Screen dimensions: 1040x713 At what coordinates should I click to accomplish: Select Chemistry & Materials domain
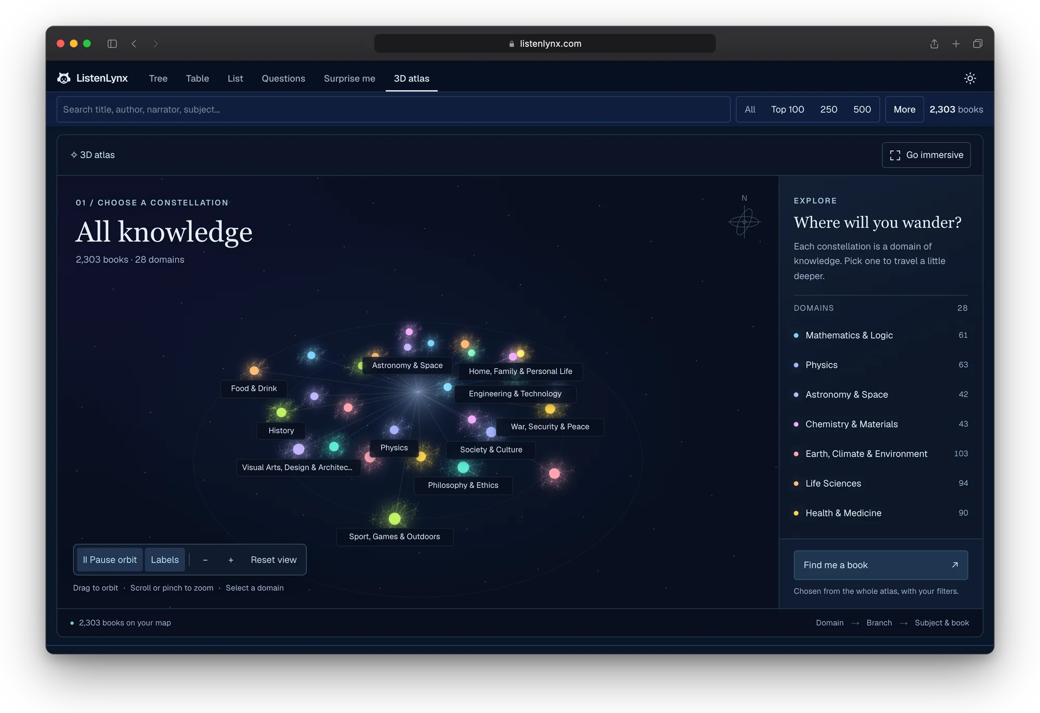click(x=880, y=424)
